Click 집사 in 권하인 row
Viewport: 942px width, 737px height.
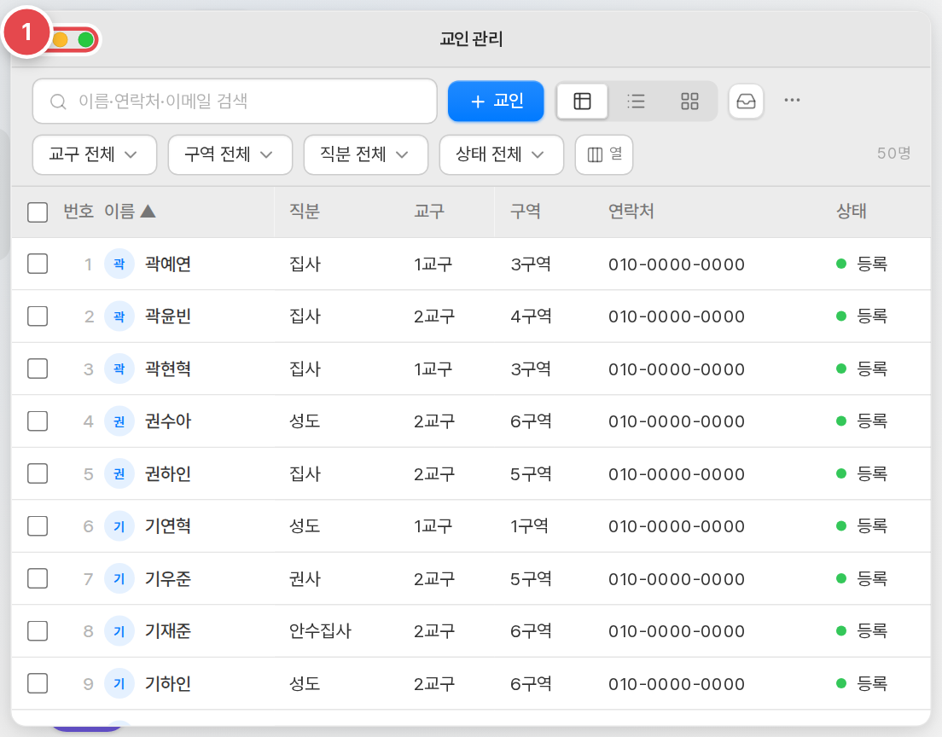pos(305,474)
